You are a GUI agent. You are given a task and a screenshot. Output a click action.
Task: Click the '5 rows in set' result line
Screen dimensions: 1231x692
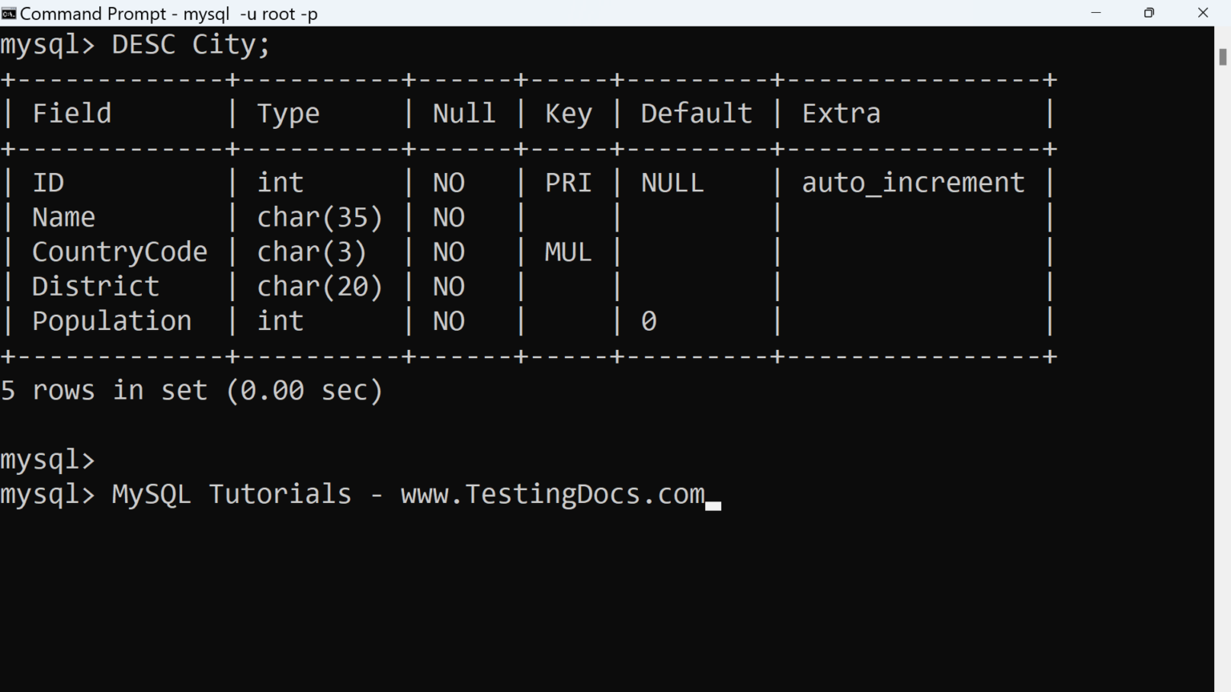coord(192,391)
